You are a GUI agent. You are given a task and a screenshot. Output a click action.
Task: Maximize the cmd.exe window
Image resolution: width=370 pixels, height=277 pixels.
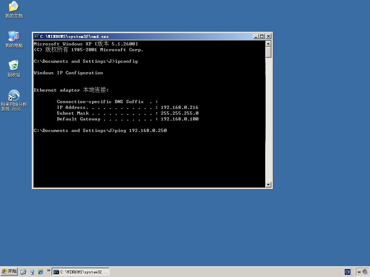click(x=262, y=36)
